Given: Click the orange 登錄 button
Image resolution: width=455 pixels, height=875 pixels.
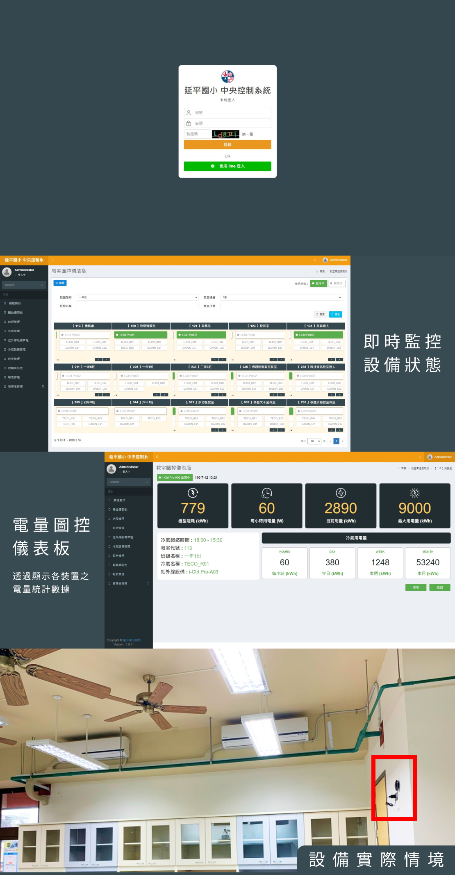Looking at the screenshot, I should (227, 145).
